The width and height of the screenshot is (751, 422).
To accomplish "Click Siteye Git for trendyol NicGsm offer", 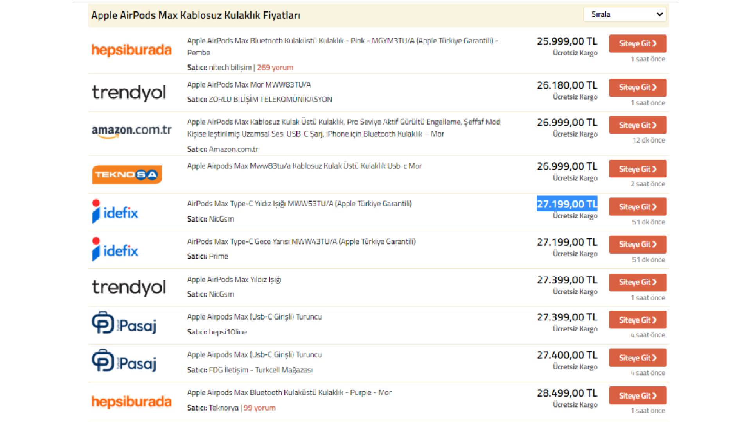I will [x=638, y=282].
